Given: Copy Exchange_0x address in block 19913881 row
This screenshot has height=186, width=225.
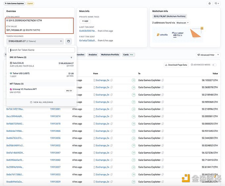Looking at the screenshot, I should click(x=112, y=109).
